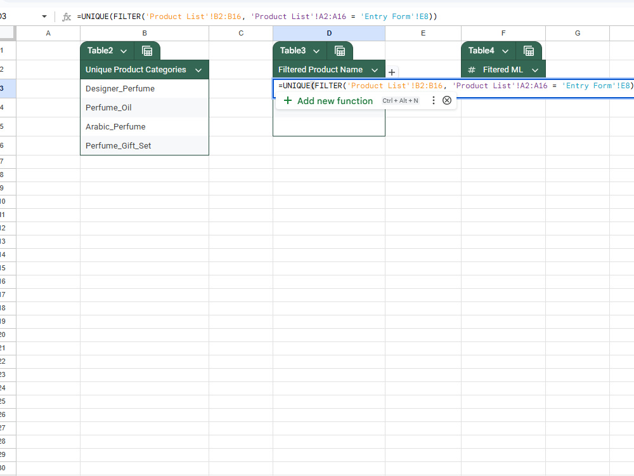The height and width of the screenshot is (476, 634).
Task: Close the Add new function suggestion
Action: tap(447, 100)
